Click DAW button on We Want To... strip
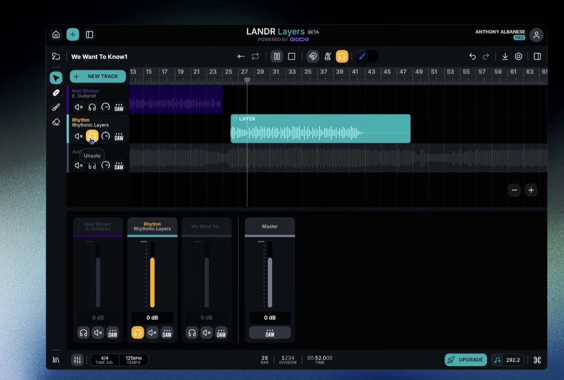The height and width of the screenshot is (380, 564). [221, 333]
